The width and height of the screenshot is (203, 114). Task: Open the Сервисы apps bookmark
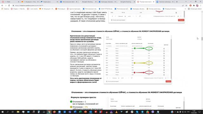pos(5,9)
